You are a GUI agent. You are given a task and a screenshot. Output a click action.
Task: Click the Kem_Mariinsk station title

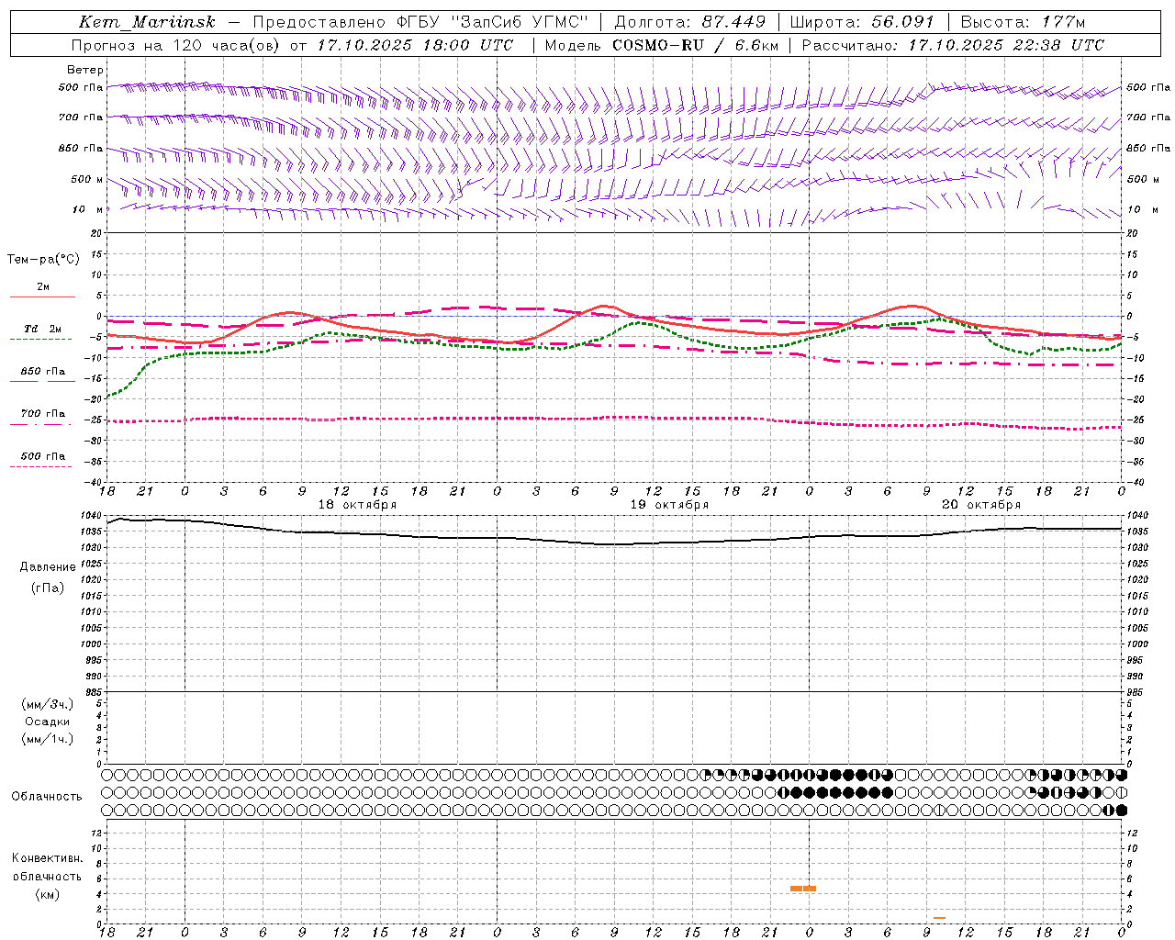(148, 22)
